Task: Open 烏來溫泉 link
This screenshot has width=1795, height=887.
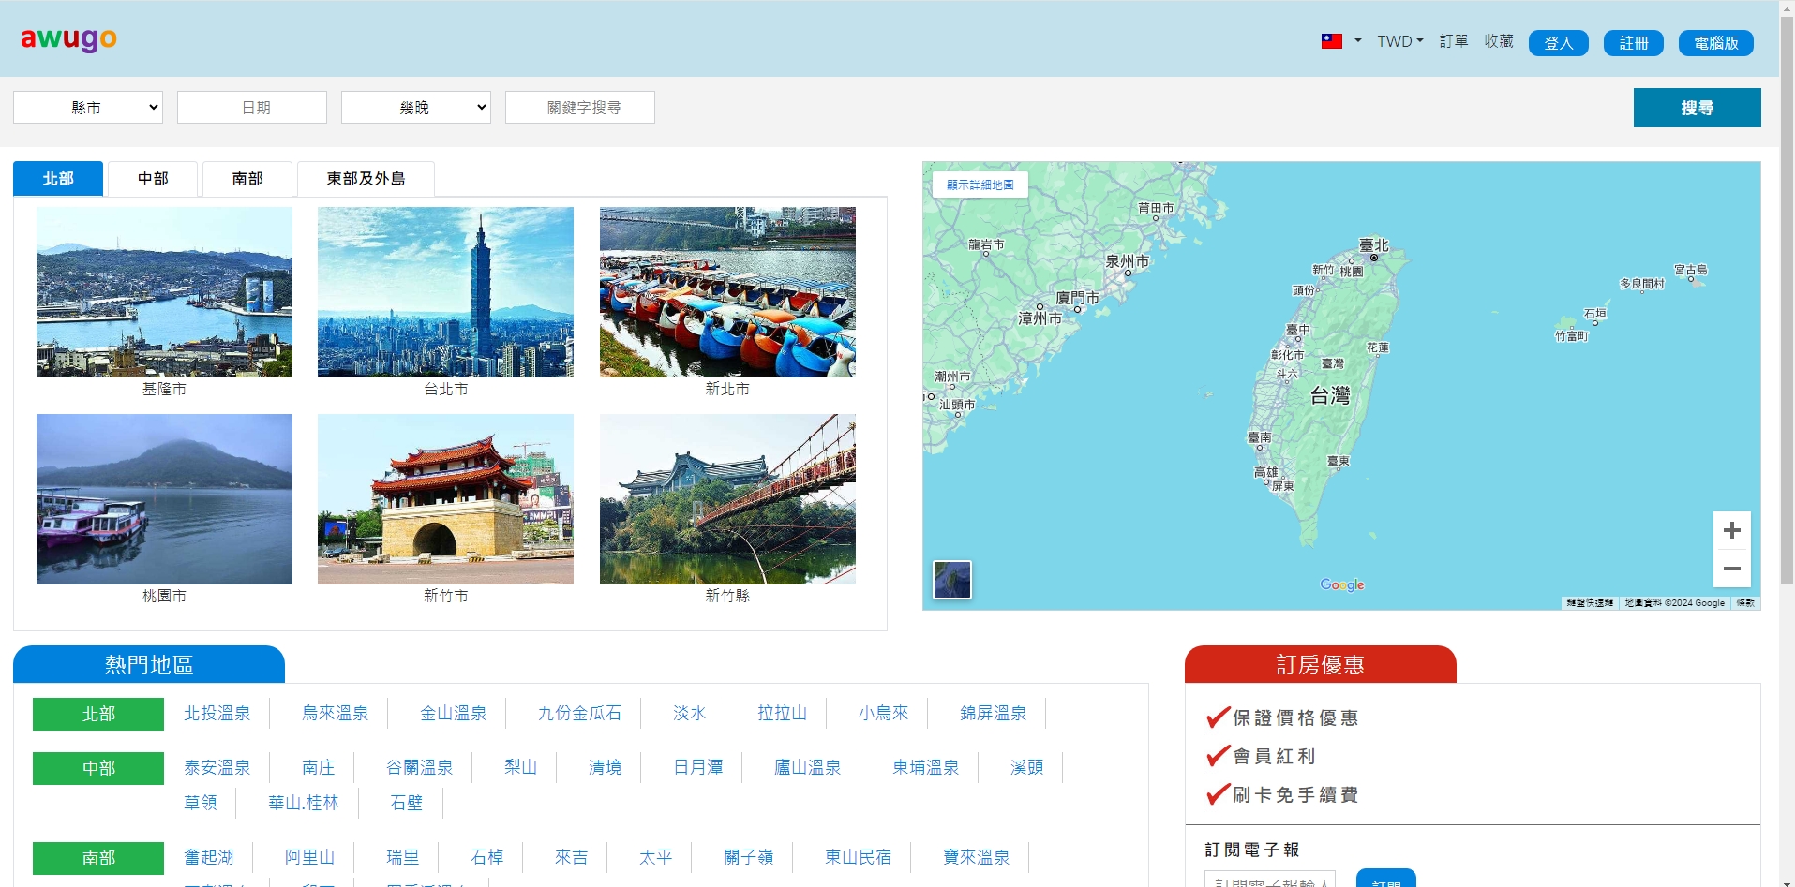Action: click(x=336, y=714)
